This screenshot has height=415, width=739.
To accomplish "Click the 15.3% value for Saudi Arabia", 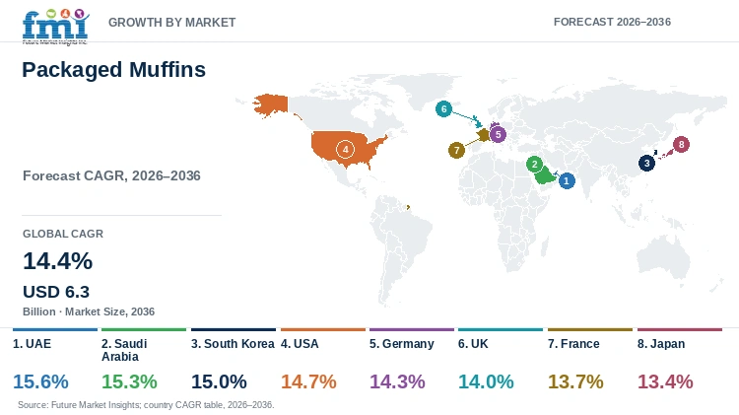I will click(129, 381).
